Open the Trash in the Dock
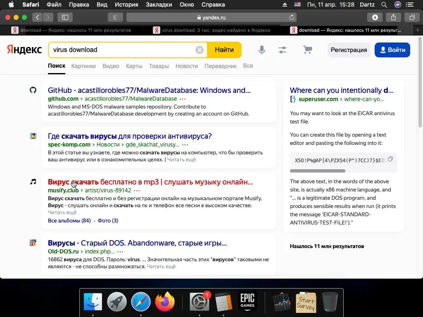Screen dimensions: 423x317 (x=330, y=302)
